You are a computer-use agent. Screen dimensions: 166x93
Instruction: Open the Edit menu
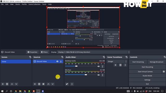coord(7,4)
